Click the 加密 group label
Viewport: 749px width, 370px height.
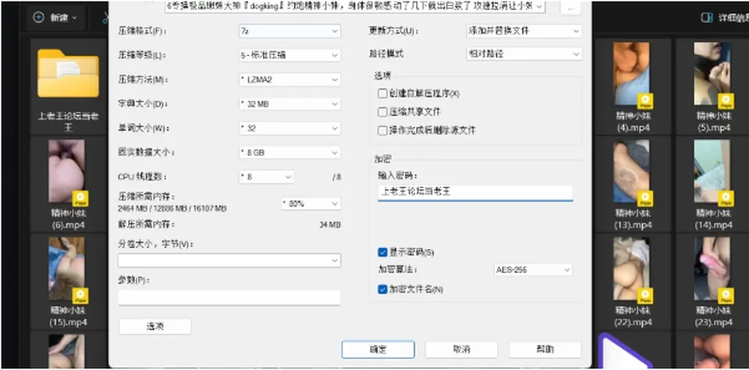(x=382, y=159)
